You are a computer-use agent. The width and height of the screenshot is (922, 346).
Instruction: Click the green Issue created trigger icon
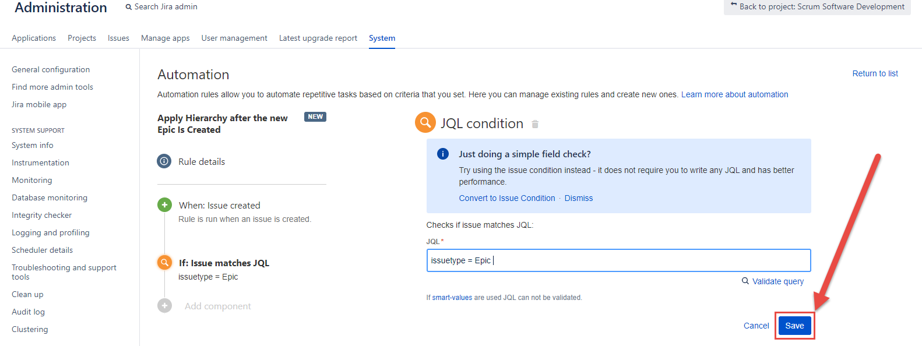click(x=165, y=205)
